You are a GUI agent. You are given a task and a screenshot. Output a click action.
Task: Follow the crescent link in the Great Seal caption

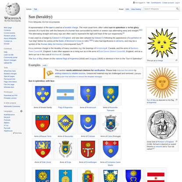[x=159, y=146]
